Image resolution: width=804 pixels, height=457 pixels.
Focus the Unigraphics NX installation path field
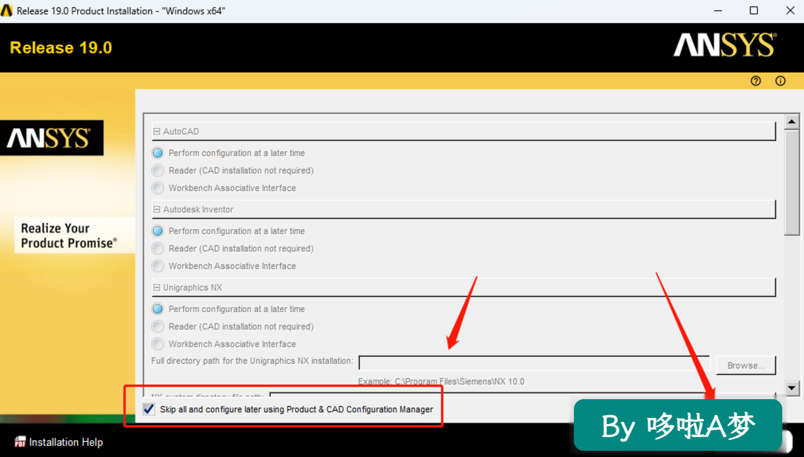[534, 363]
